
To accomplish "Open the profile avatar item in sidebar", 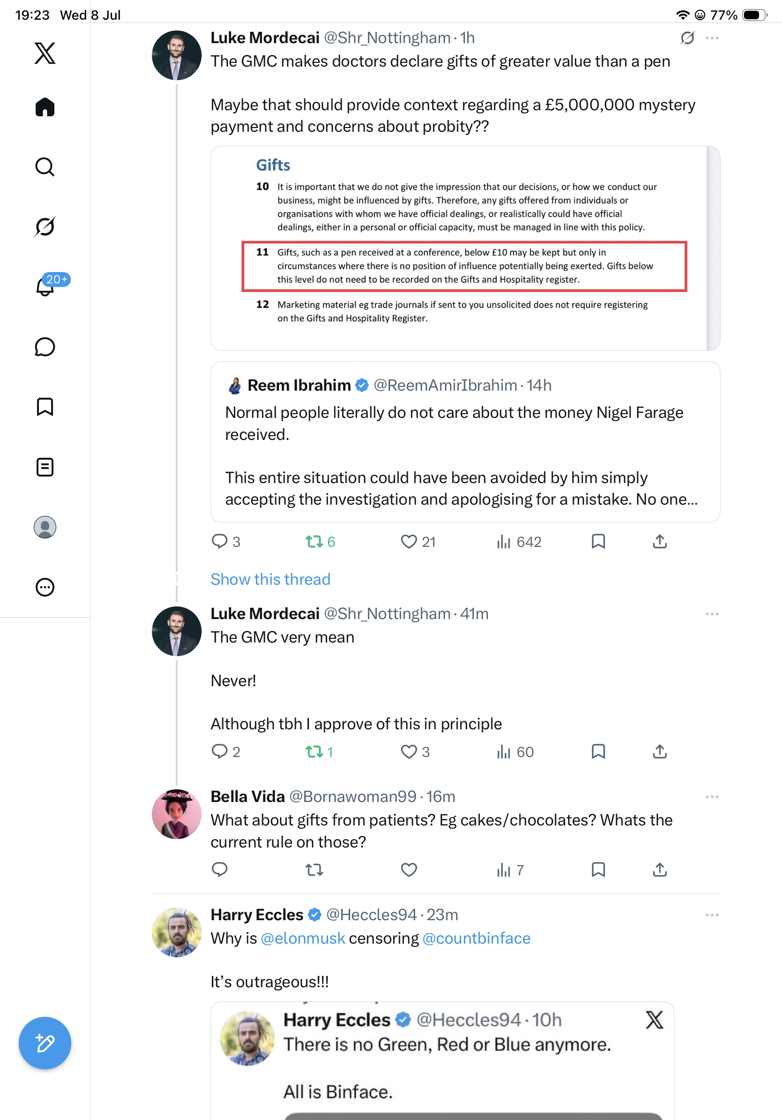I will [x=45, y=527].
